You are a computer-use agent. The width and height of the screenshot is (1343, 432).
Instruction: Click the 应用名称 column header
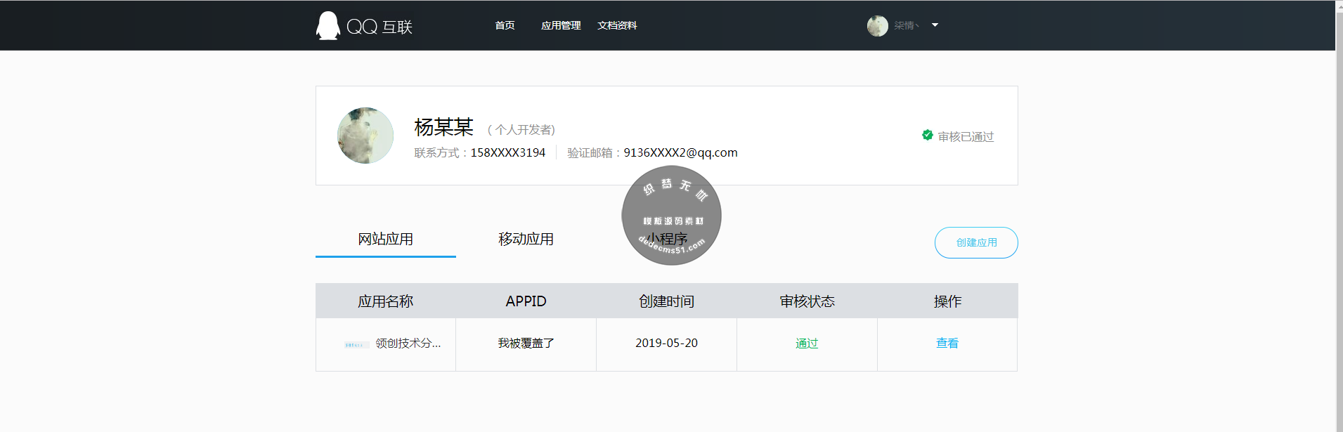(x=386, y=301)
